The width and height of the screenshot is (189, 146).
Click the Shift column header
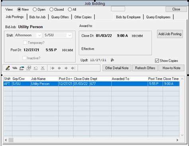click(x=8, y=79)
